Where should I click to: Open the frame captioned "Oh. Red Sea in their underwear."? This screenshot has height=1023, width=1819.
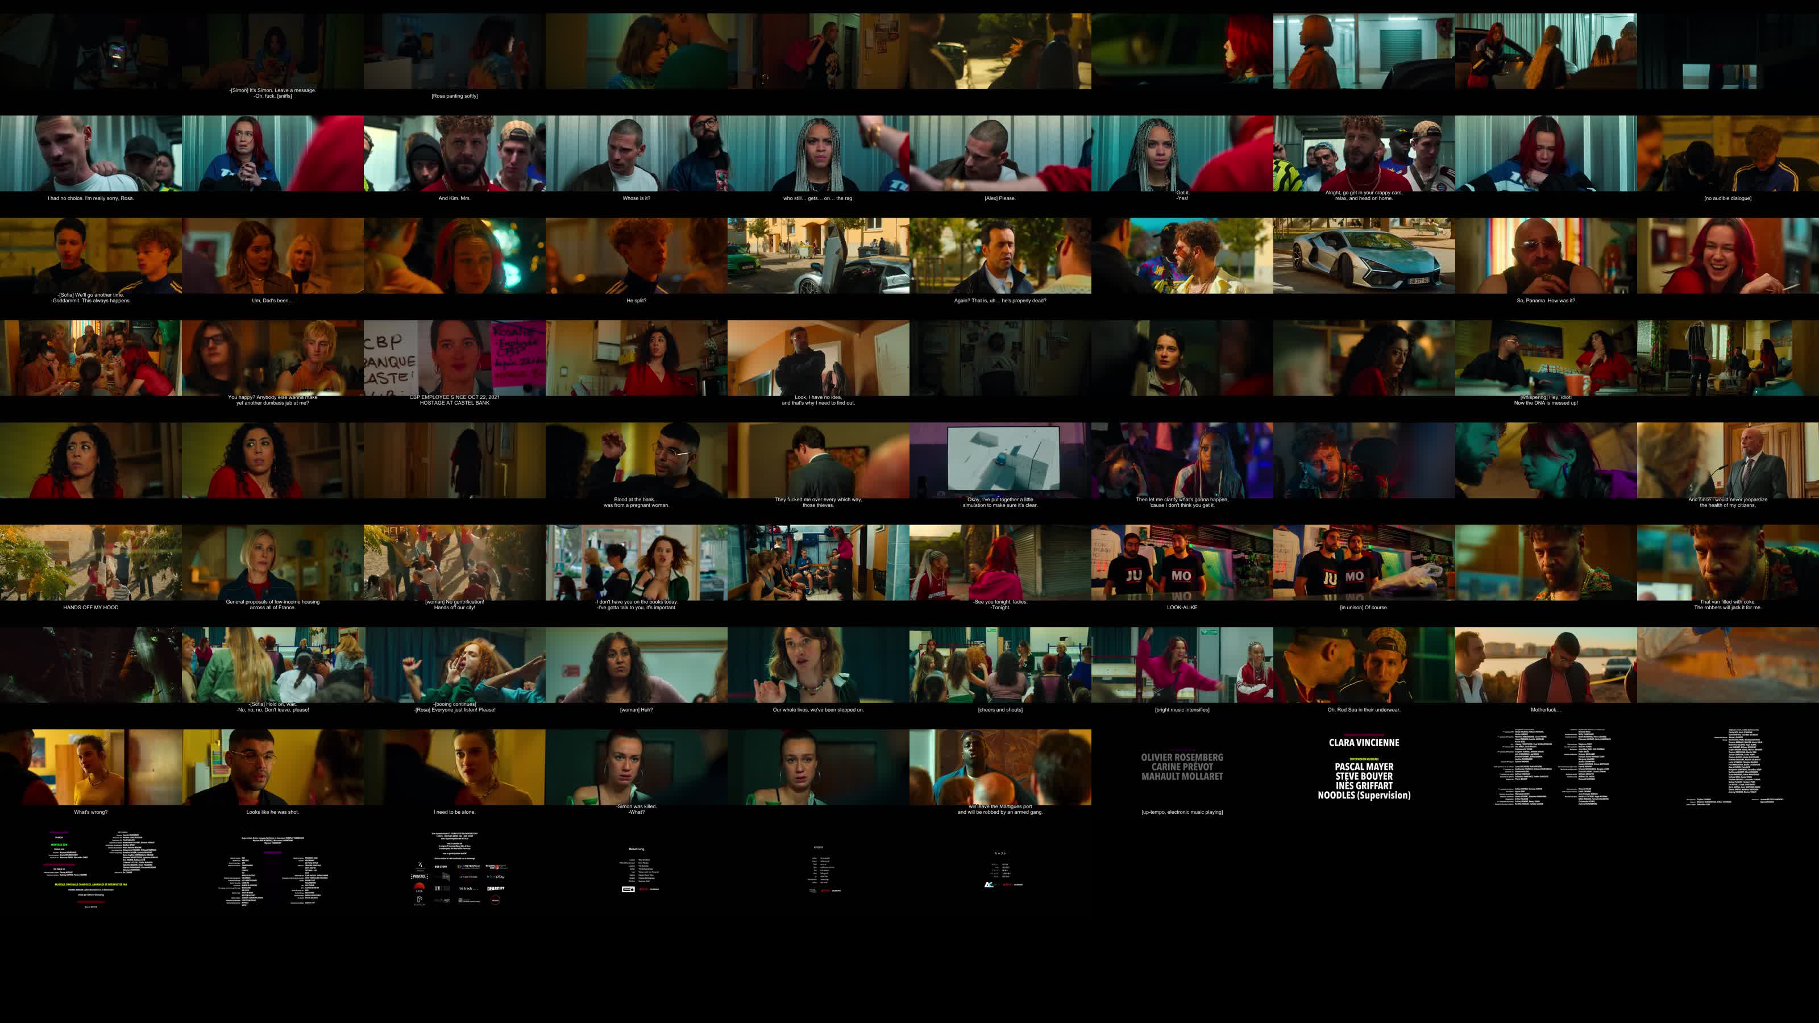(1364, 665)
